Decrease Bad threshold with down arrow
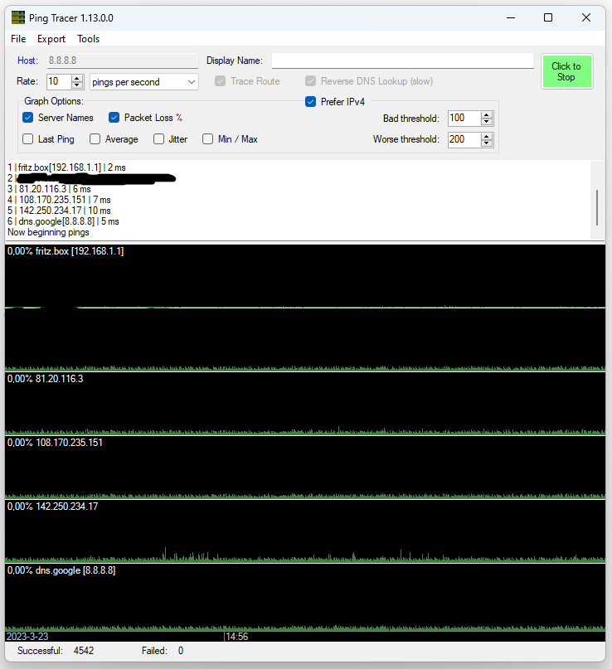This screenshot has height=669, width=612. (487, 122)
